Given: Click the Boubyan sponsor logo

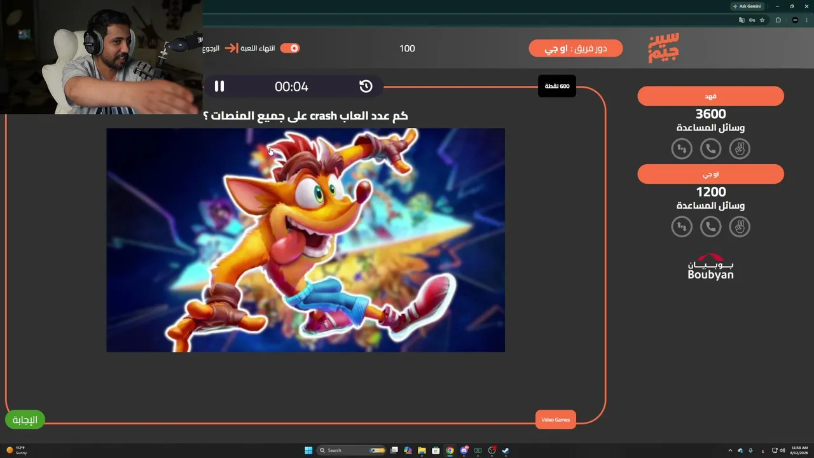Looking at the screenshot, I should click(710, 267).
